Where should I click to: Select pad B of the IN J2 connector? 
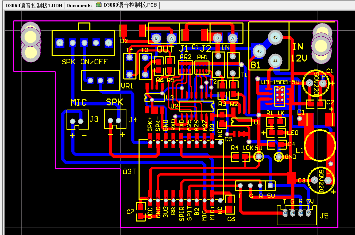217,38
